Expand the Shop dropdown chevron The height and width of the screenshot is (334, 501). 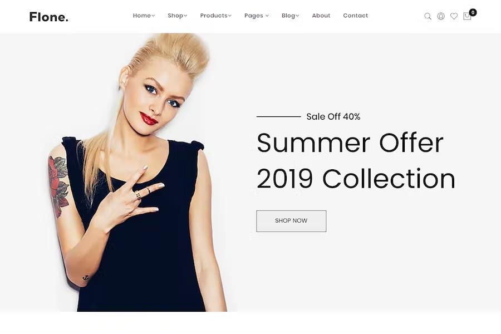(x=185, y=16)
